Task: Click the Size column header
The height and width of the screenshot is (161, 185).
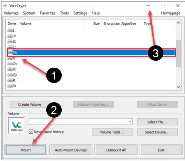Action: (x=92, y=23)
